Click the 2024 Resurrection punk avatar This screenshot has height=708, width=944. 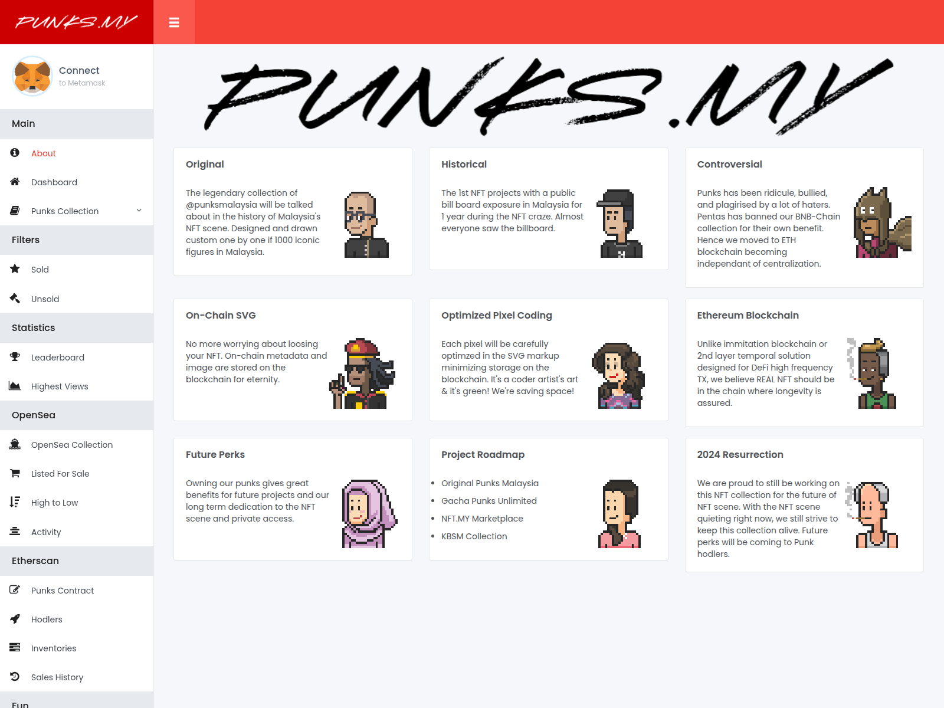[x=872, y=514]
